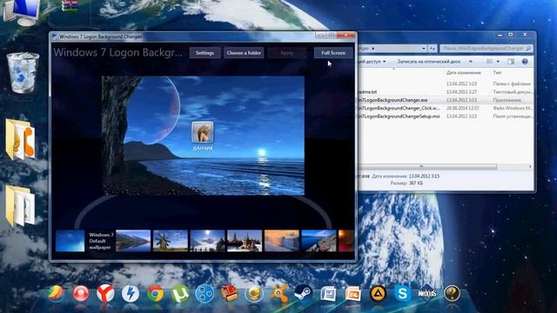Image resolution: width=557 pixels, height=313 pixels.
Task: Open uTorrent from the dock
Action: pyautogui.click(x=180, y=294)
